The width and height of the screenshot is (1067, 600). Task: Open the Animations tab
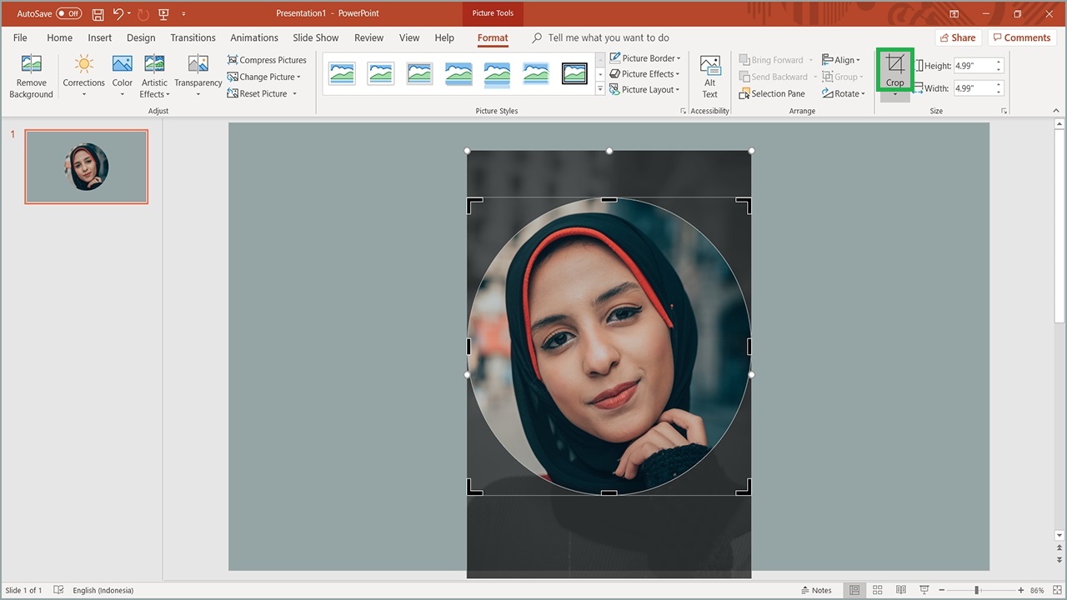[x=254, y=37]
